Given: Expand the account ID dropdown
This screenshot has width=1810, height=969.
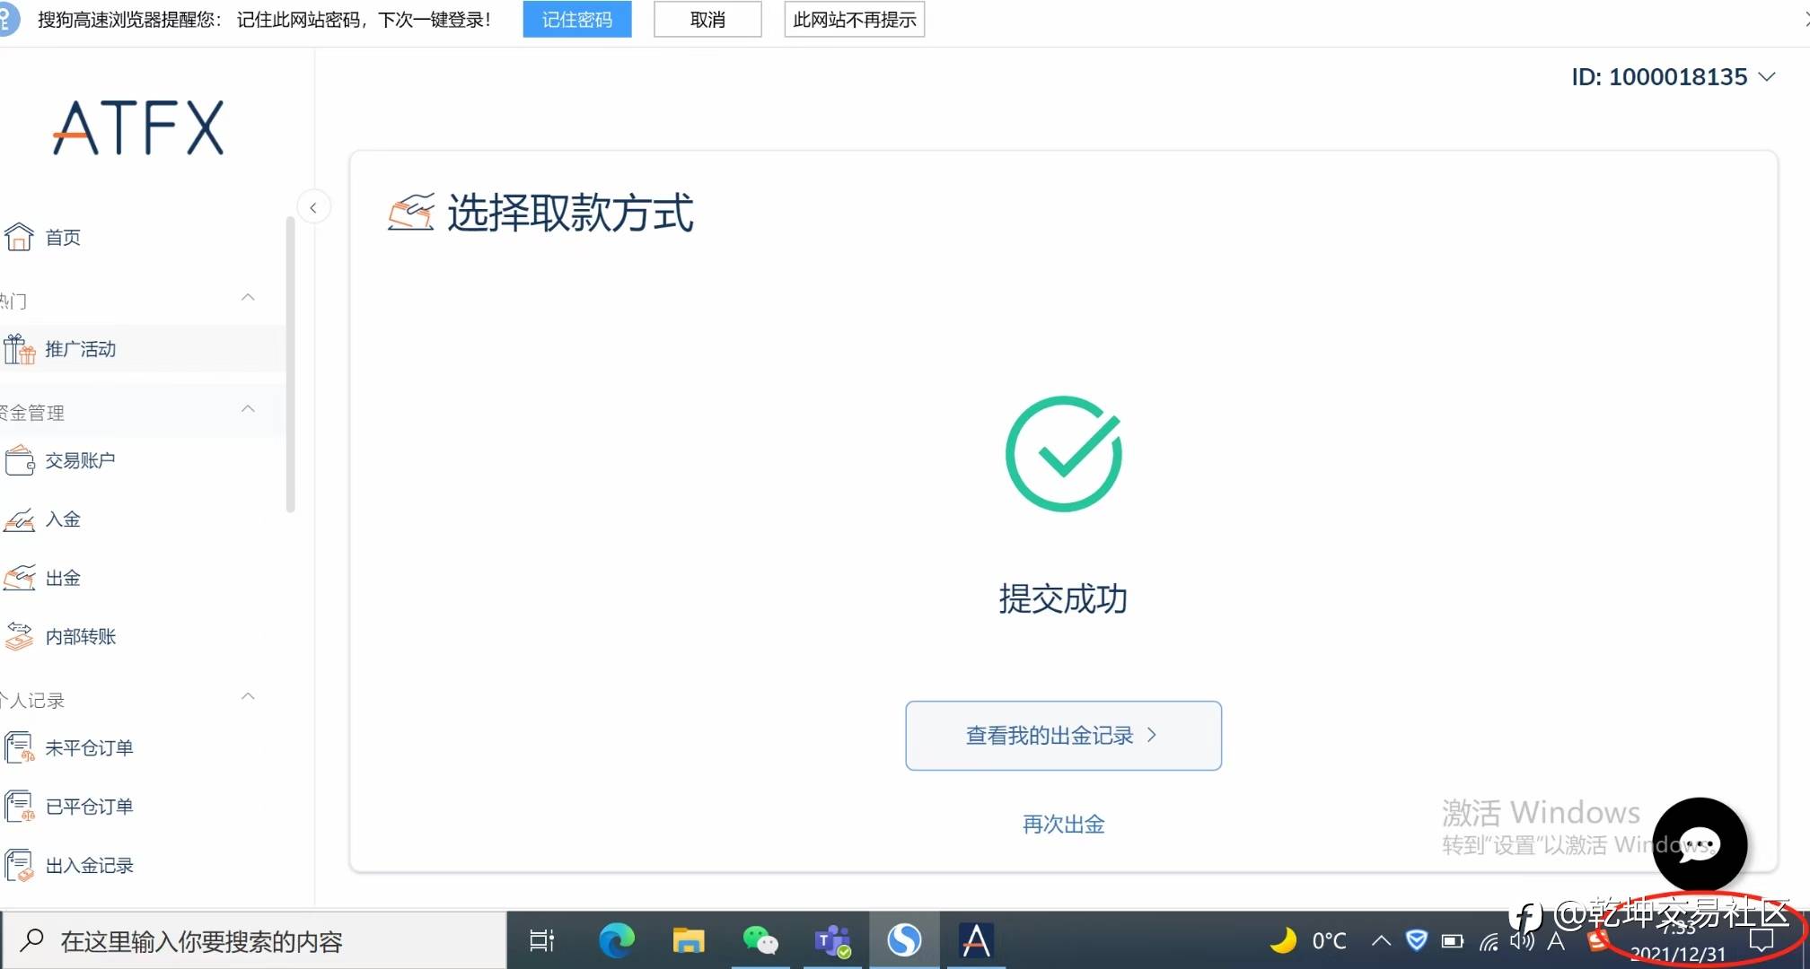Looking at the screenshot, I should pos(1766,77).
